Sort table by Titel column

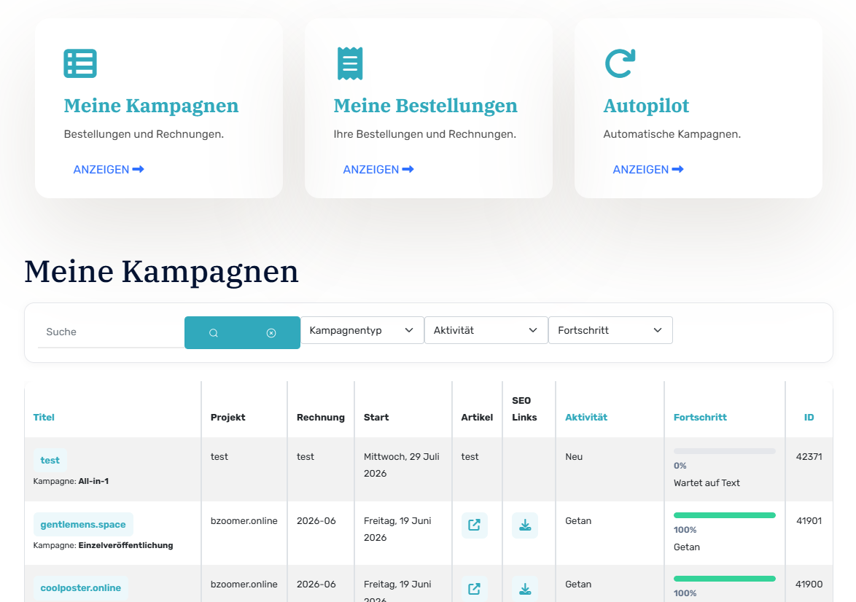coord(44,418)
